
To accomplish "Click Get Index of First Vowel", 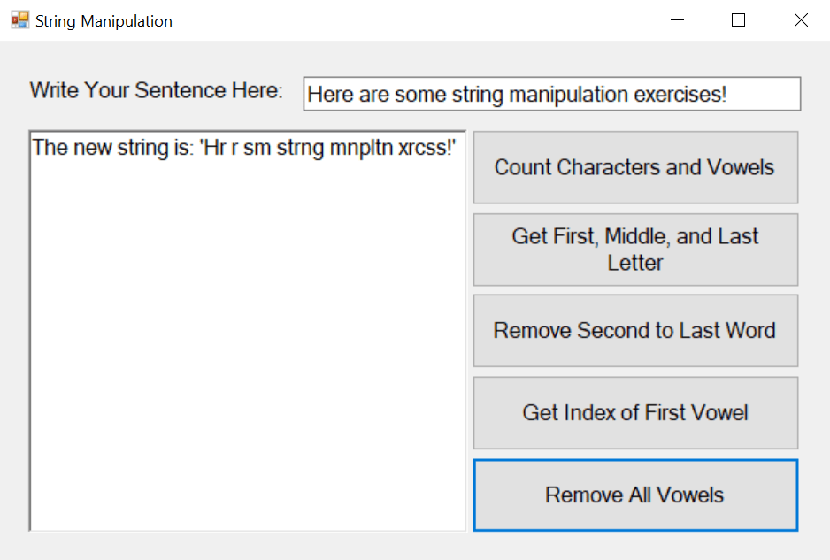I will click(635, 412).
